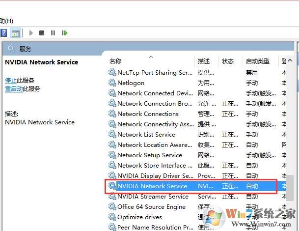Click gear icon beside Optimize drives
This screenshot has height=231, width=299.
[x=112, y=217]
